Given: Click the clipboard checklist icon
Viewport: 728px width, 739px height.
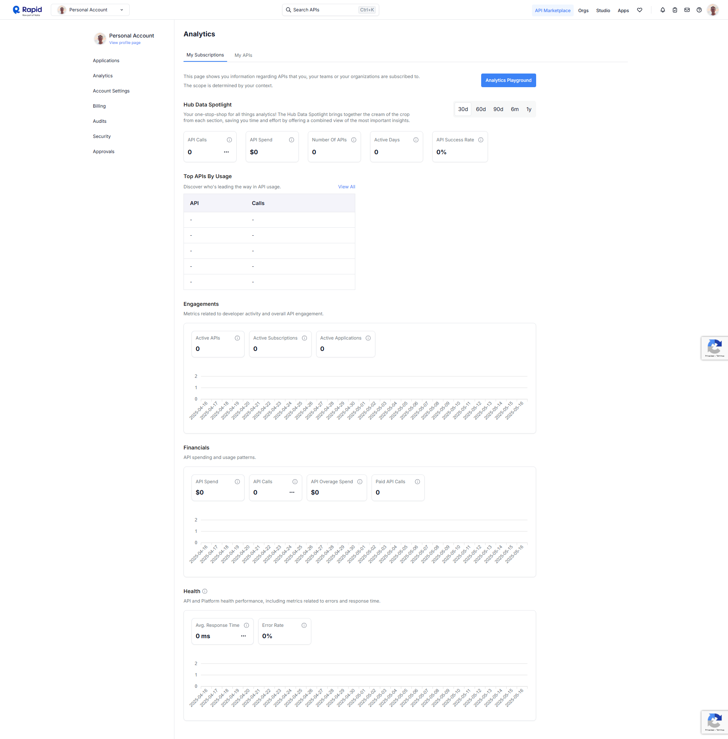Looking at the screenshot, I should [x=675, y=10].
